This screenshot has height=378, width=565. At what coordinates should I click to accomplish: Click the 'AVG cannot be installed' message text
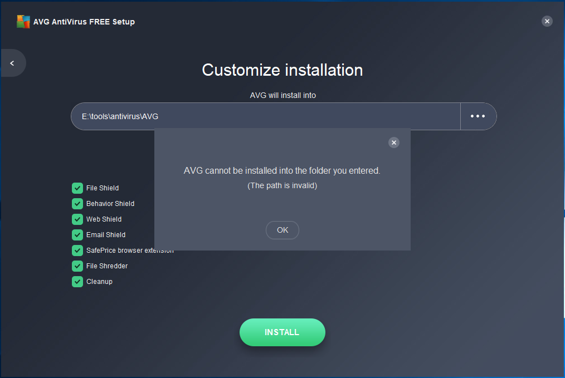pos(282,171)
